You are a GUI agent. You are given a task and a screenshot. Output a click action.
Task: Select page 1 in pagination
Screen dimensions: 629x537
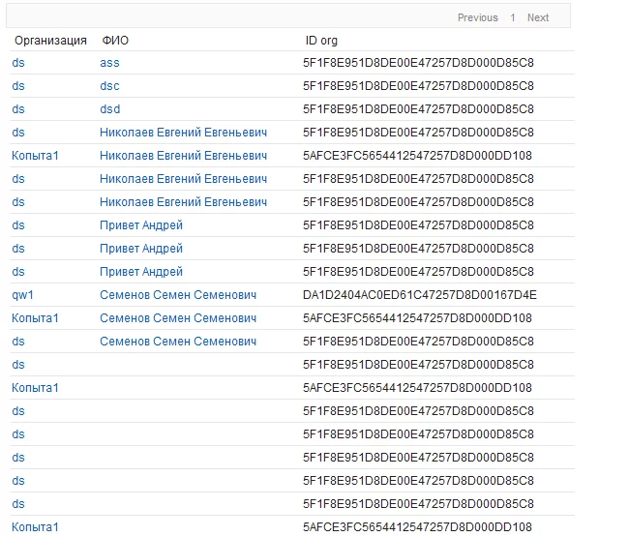click(513, 17)
